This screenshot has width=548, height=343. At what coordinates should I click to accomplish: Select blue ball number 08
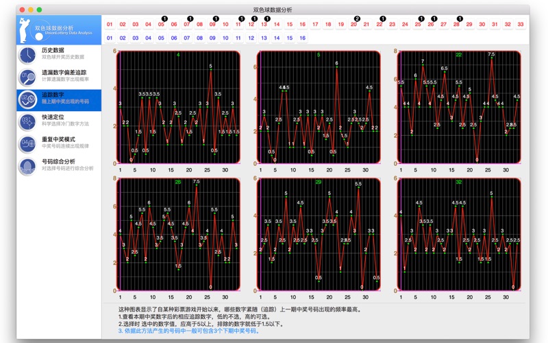pos(200,38)
